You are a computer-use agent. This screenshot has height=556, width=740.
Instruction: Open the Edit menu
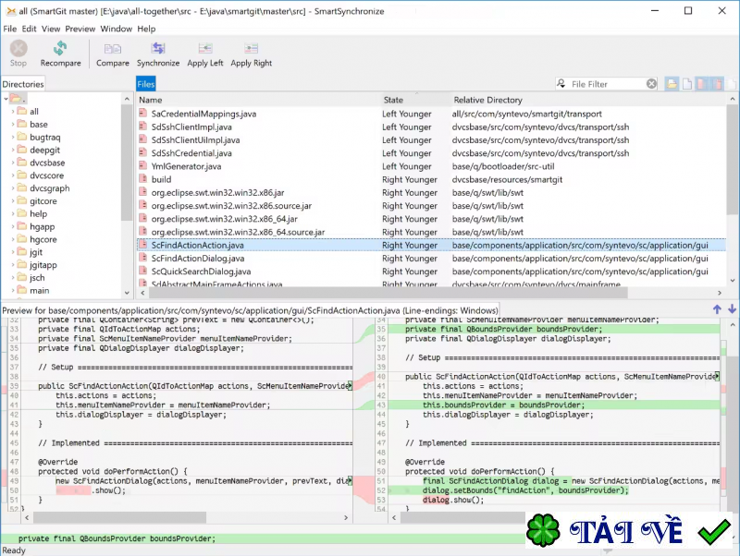click(x=29, y=29)
